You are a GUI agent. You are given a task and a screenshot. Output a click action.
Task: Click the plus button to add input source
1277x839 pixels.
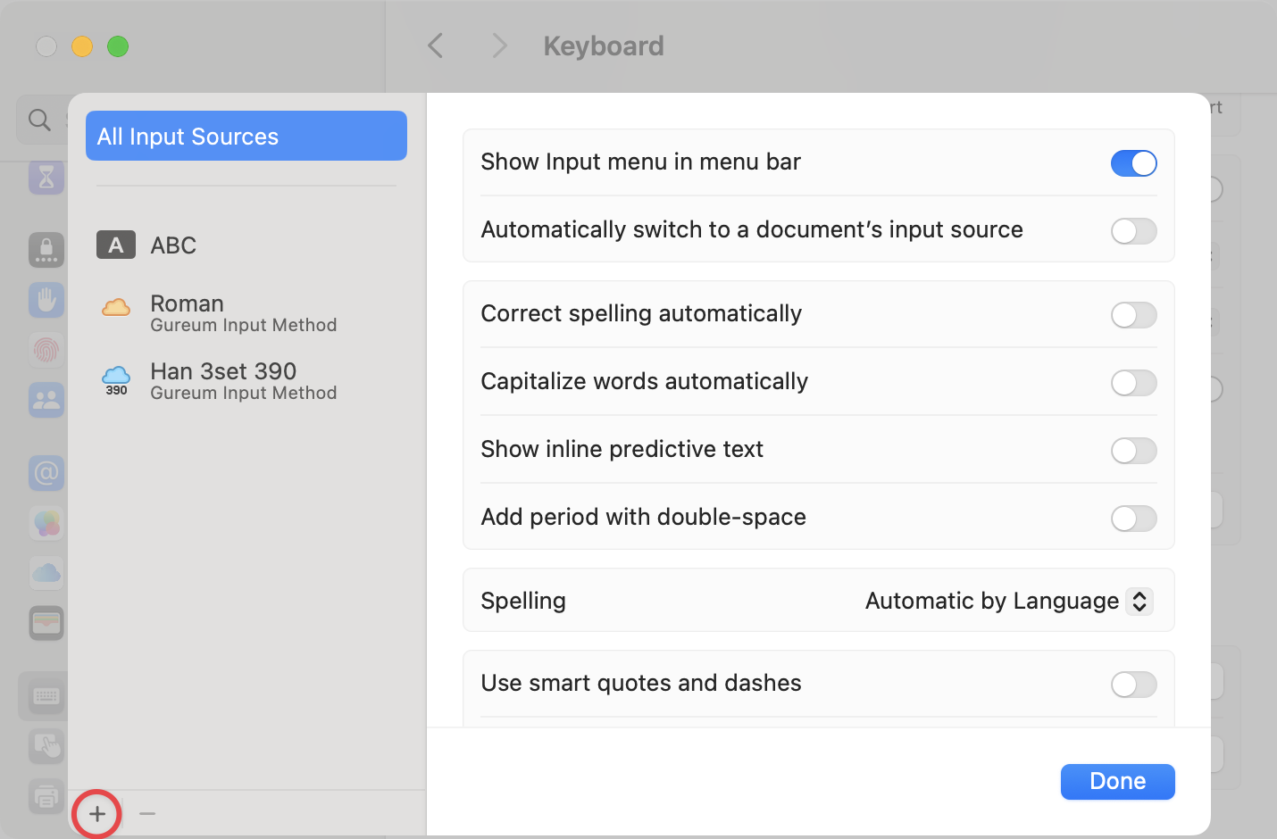(96, 814)
